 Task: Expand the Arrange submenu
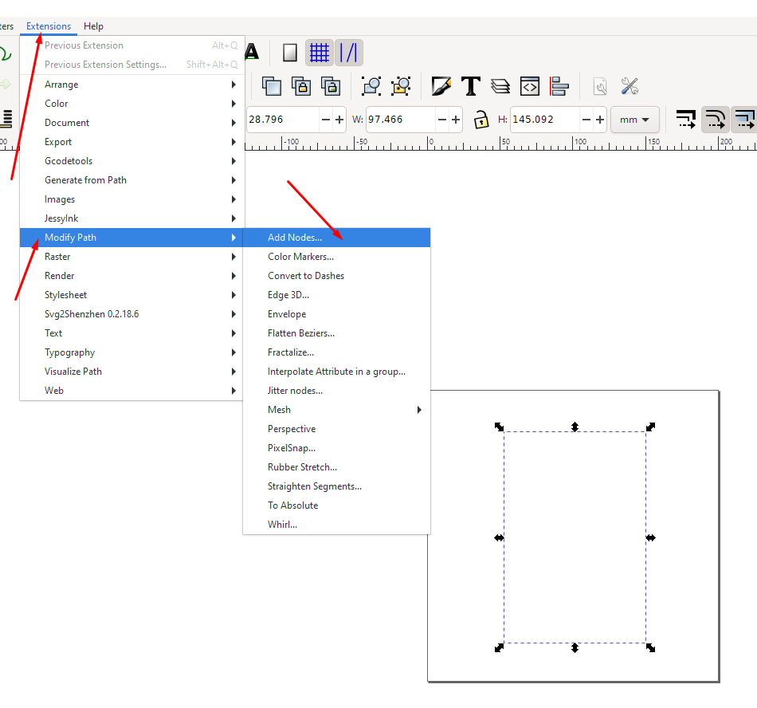131,85
